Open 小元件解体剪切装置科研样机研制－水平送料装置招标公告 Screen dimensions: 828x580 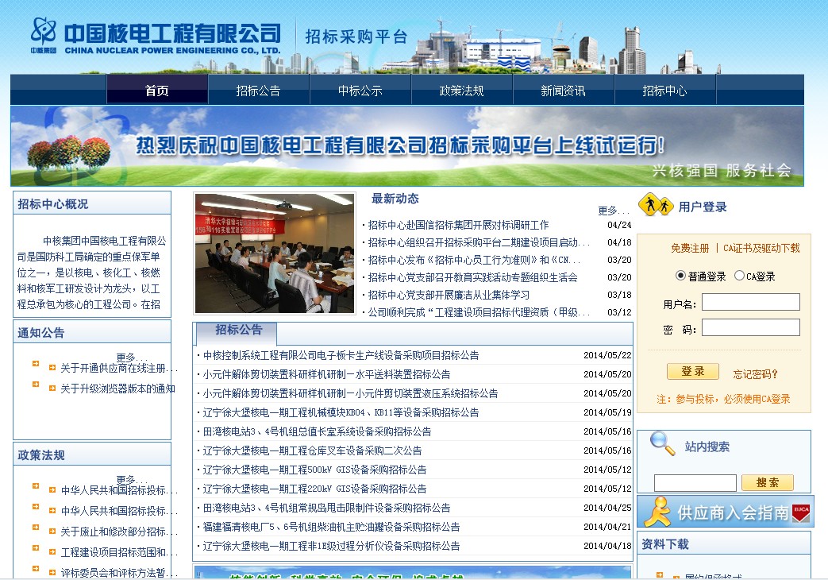coord(327,374)
